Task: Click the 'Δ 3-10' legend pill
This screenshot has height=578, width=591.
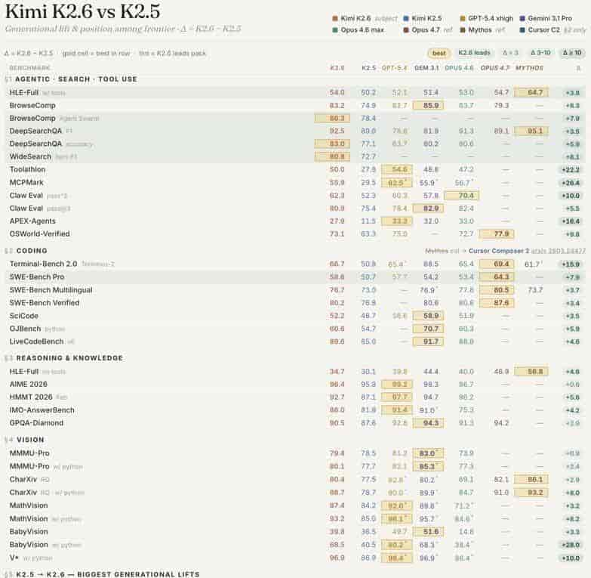Action: pyautogui.click(x=541, y=53)
